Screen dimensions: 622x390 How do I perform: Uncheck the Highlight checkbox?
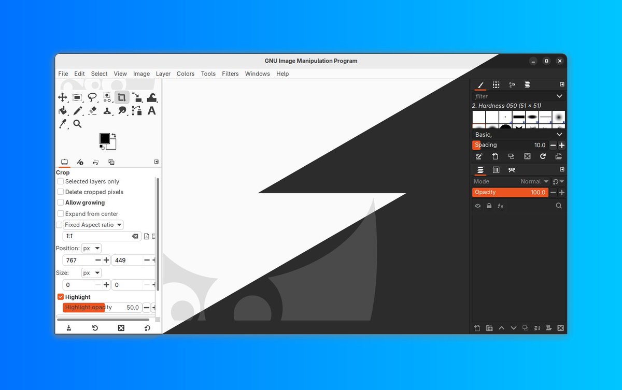tap(61, 297)
